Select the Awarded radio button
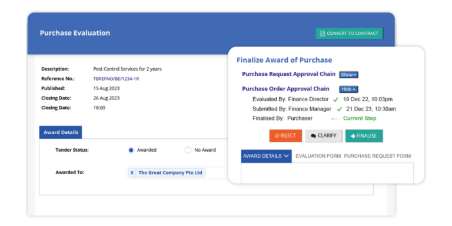 pyautogui.click(x=131, y=150)
